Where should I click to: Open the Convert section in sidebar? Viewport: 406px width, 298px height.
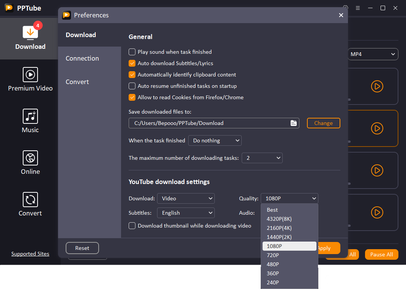coord(30,204)
